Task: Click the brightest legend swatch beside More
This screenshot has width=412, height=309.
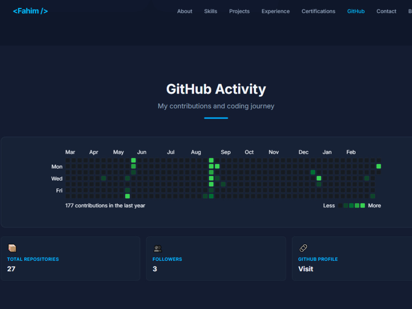Action: 363,206
